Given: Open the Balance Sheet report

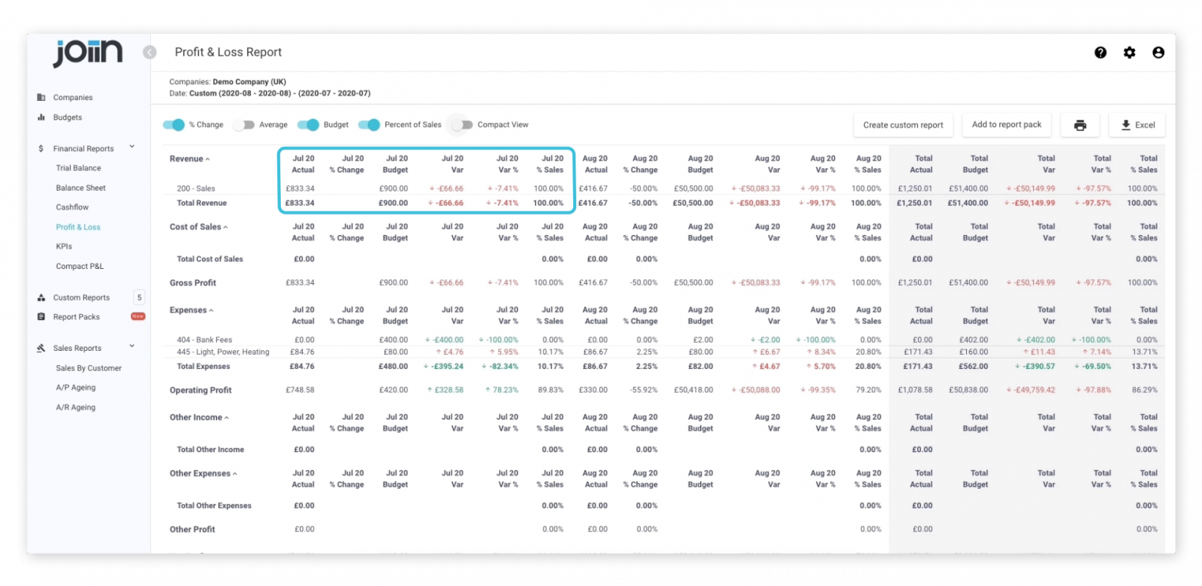Looking at the screenshot, I should [x=80, y=188].
